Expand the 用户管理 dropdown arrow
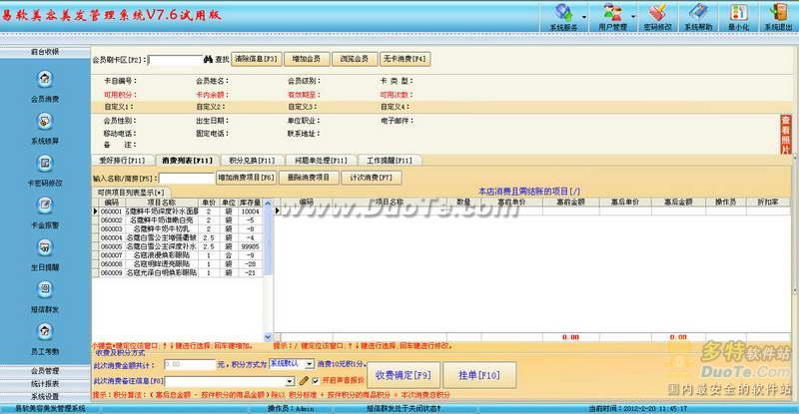The width and height of the screenshot is (799, 414). [633, 17]
